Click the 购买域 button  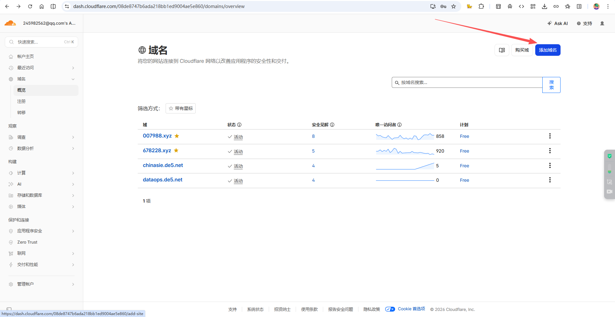coord(522,50)
